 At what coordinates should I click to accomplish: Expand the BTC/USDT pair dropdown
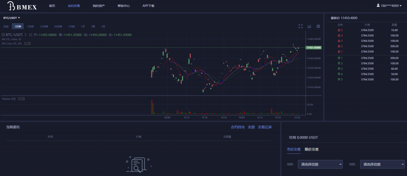pyautogui.click(x=12, y=18)
